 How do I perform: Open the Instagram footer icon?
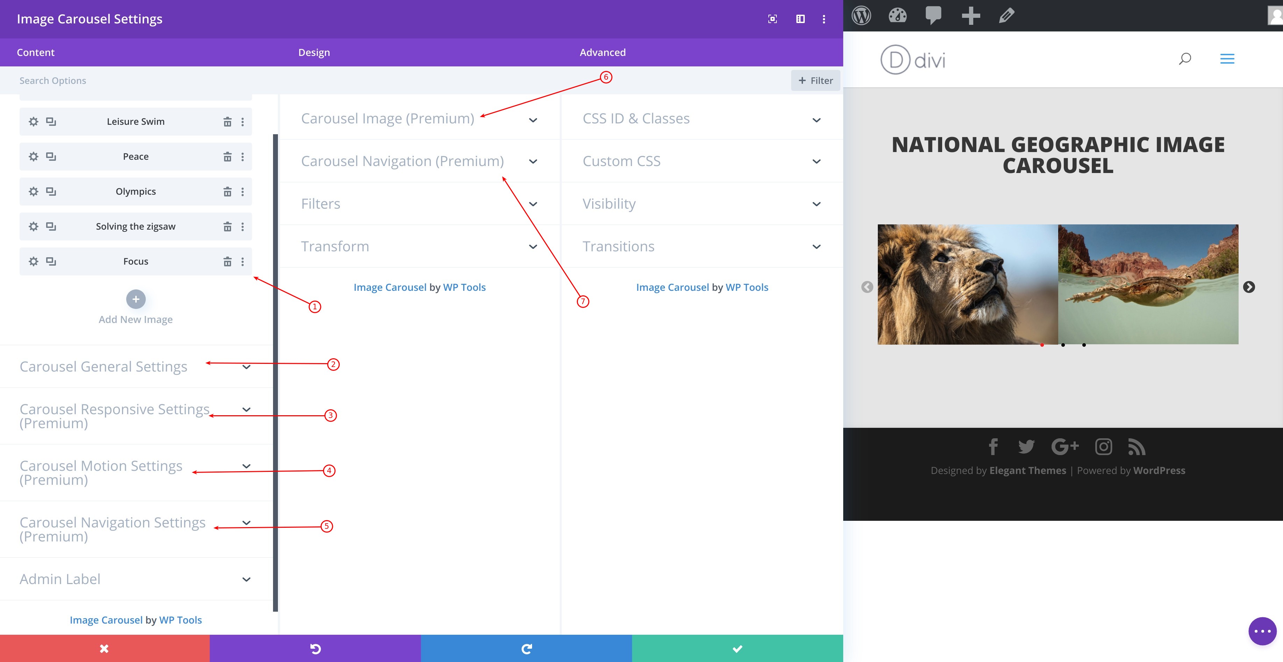pyautogui.click(x=1104, y=446)
